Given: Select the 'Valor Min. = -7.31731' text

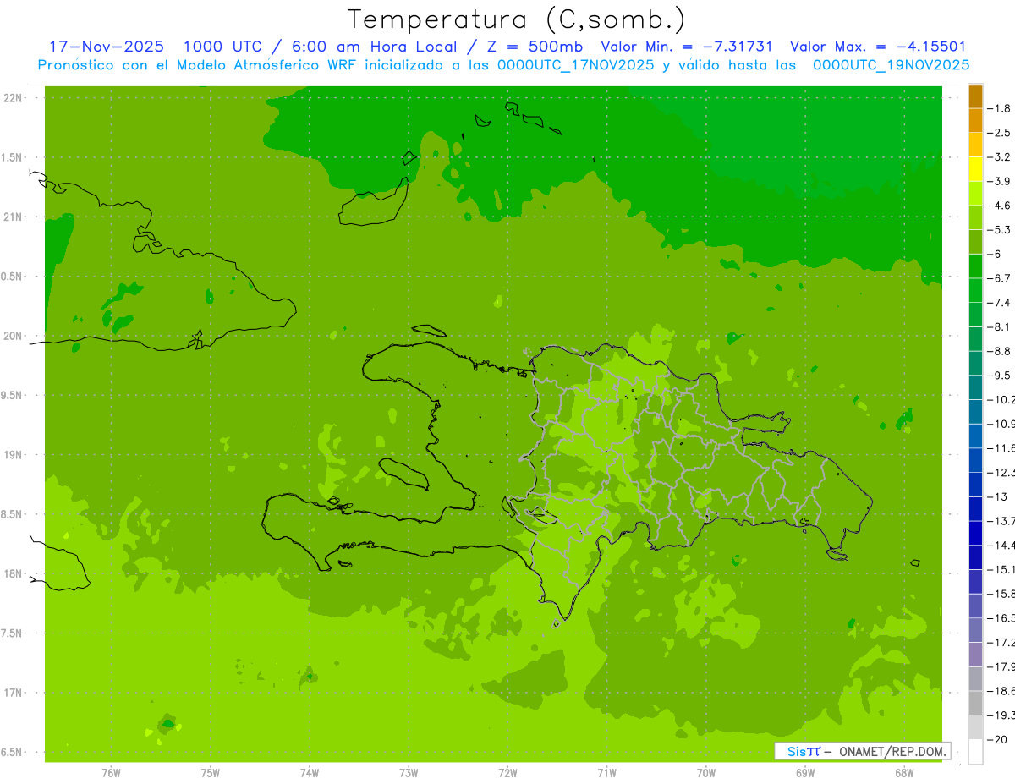Looking at the screenshot, I should pyautogui.click(x=686, y=47).
